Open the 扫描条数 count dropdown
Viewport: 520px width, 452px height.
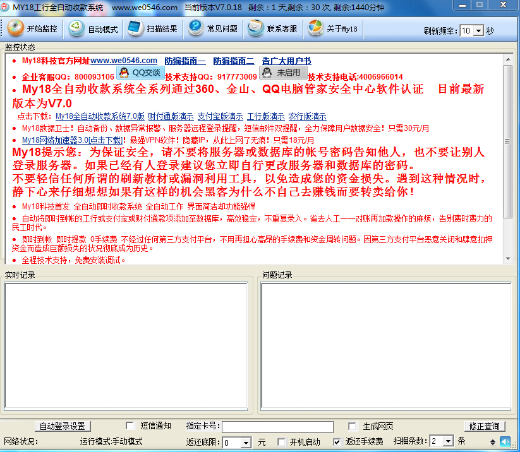(448, 441)
